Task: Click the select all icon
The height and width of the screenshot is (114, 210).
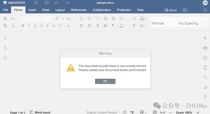Action: click(13, 26)
